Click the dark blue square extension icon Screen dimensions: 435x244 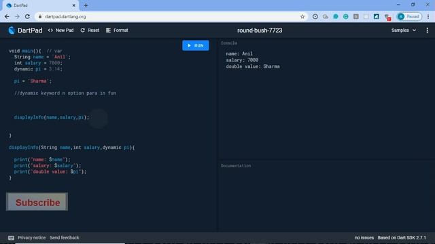pos(377,16)
